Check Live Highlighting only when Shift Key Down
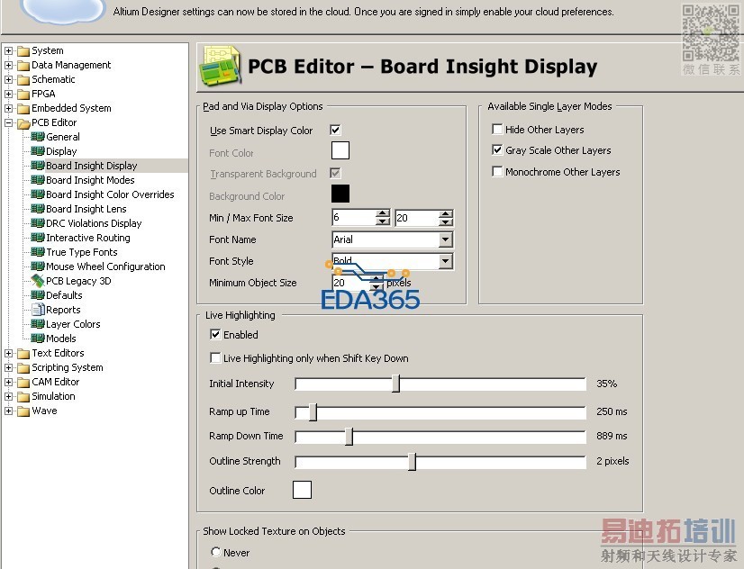 click(215, 357)
